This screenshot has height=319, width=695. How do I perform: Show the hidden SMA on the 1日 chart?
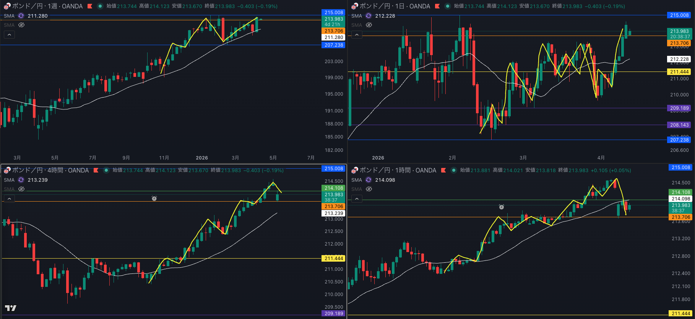click(369, 25)
